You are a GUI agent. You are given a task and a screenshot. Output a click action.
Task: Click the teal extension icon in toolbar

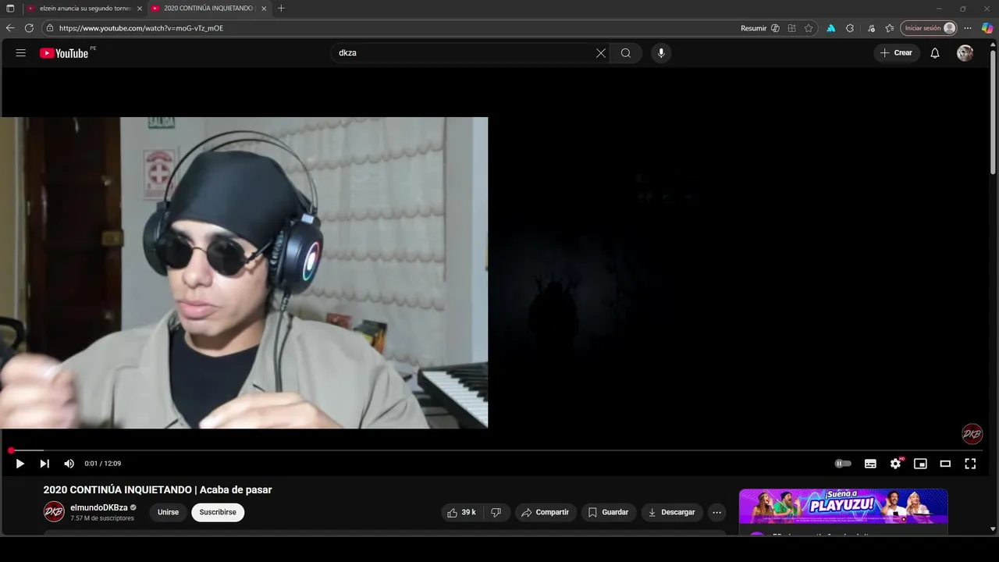[830, 28]
